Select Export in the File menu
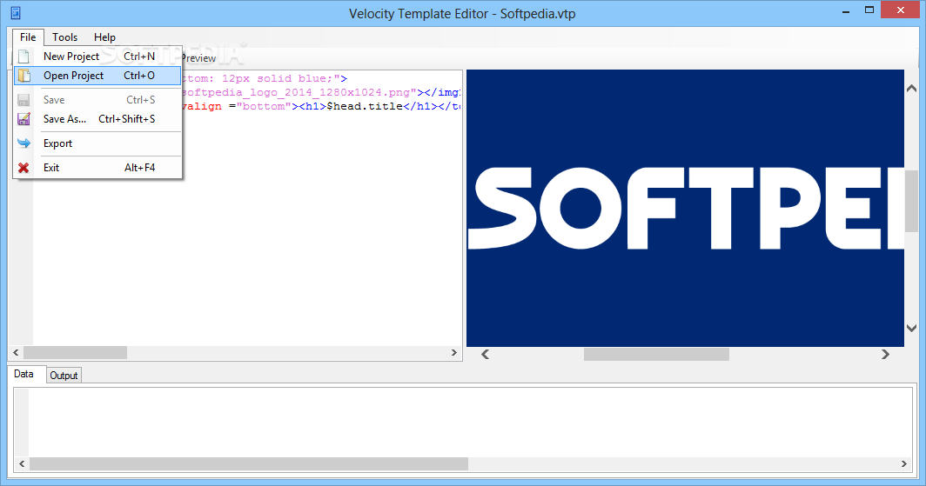The image size is (926, 486). click(97, 143)
